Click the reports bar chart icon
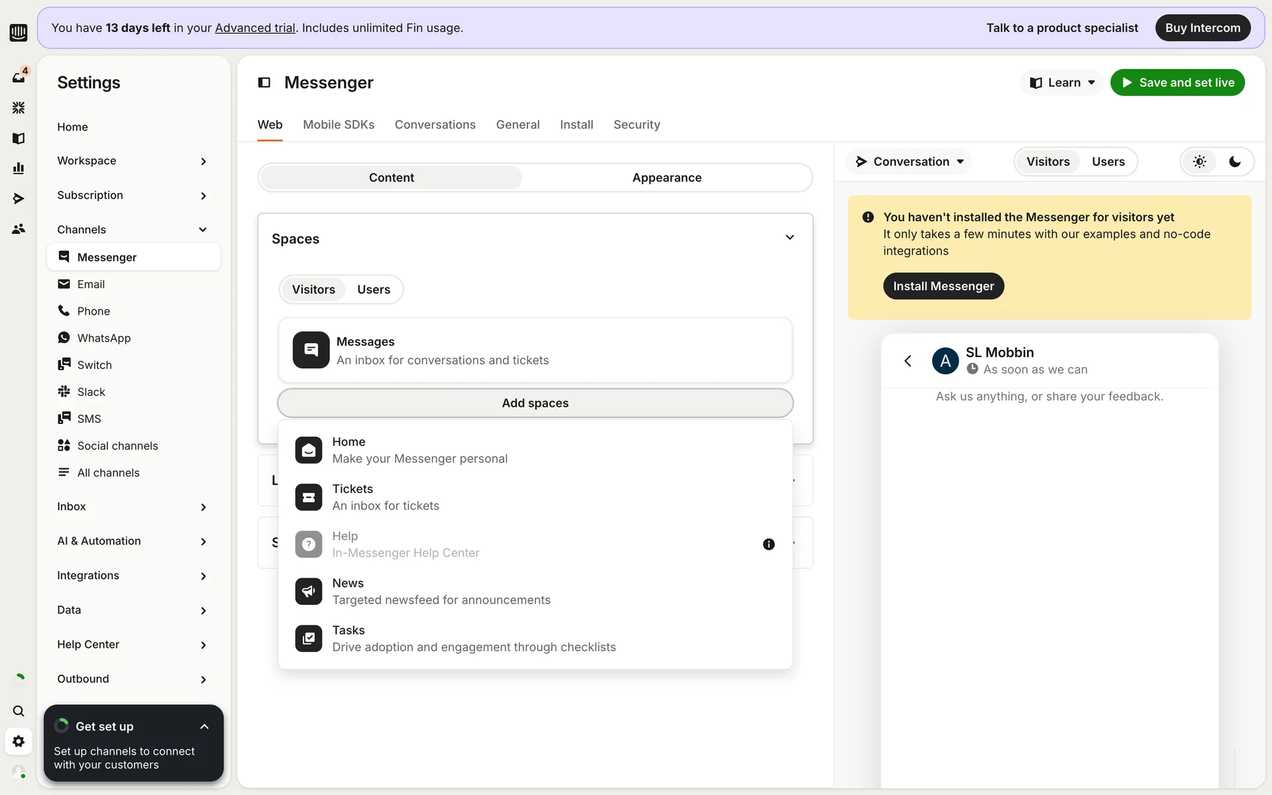 pyautogui.click(x=19, y=168)
